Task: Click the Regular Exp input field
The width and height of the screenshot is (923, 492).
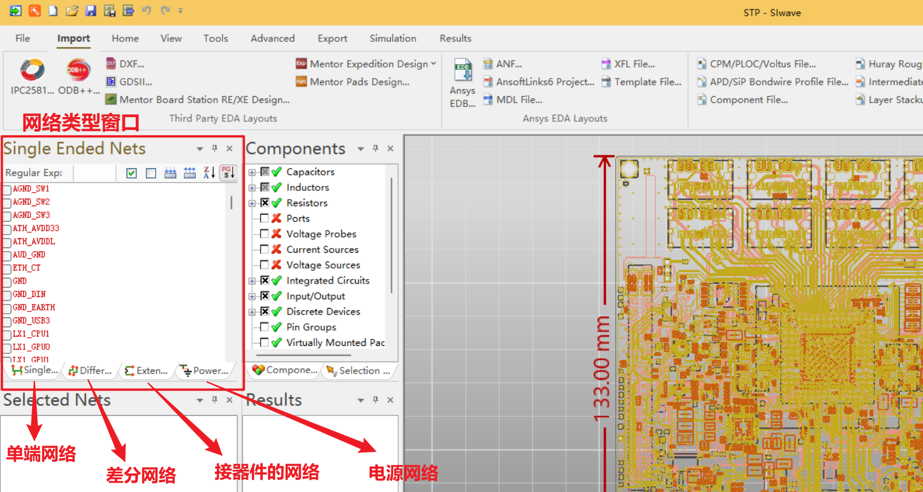Action: click(x=94, y=172)
